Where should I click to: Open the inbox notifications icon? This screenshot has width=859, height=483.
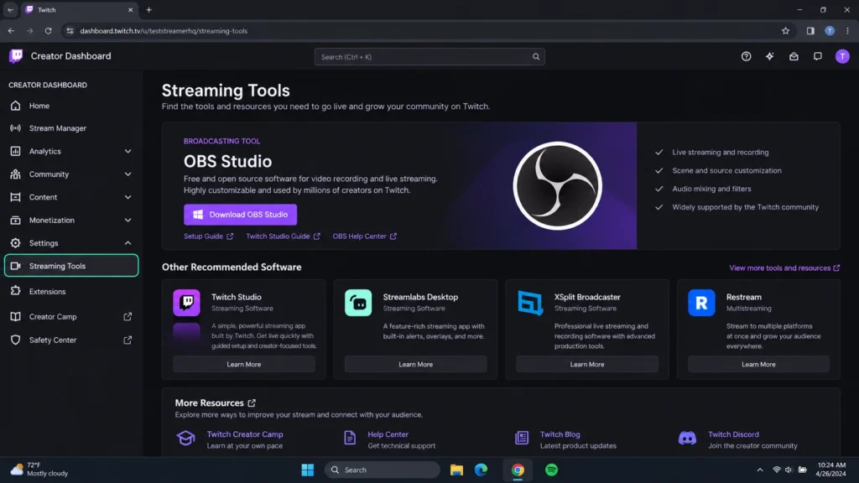tap(794, 56)
